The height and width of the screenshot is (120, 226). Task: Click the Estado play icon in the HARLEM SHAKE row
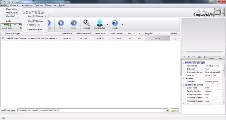pyautogui.click(x=175, y=38)
